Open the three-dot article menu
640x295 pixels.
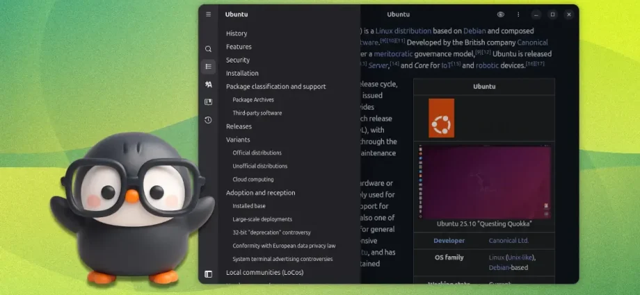[518, 15]
